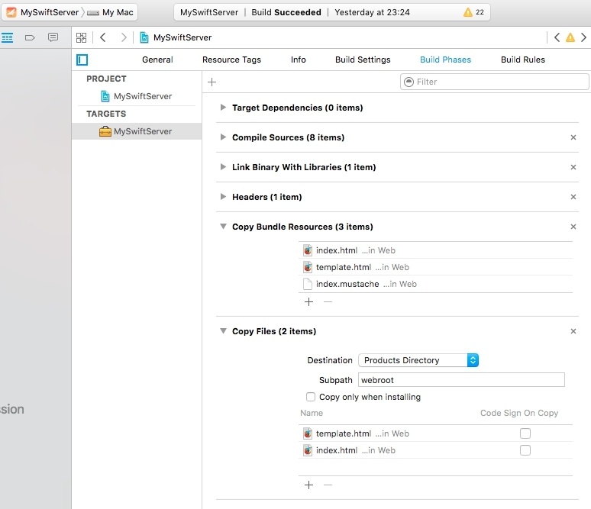591x509 pixels.
Task: Enable Code Sign On Copy for template.html
Action: [525, 433]
